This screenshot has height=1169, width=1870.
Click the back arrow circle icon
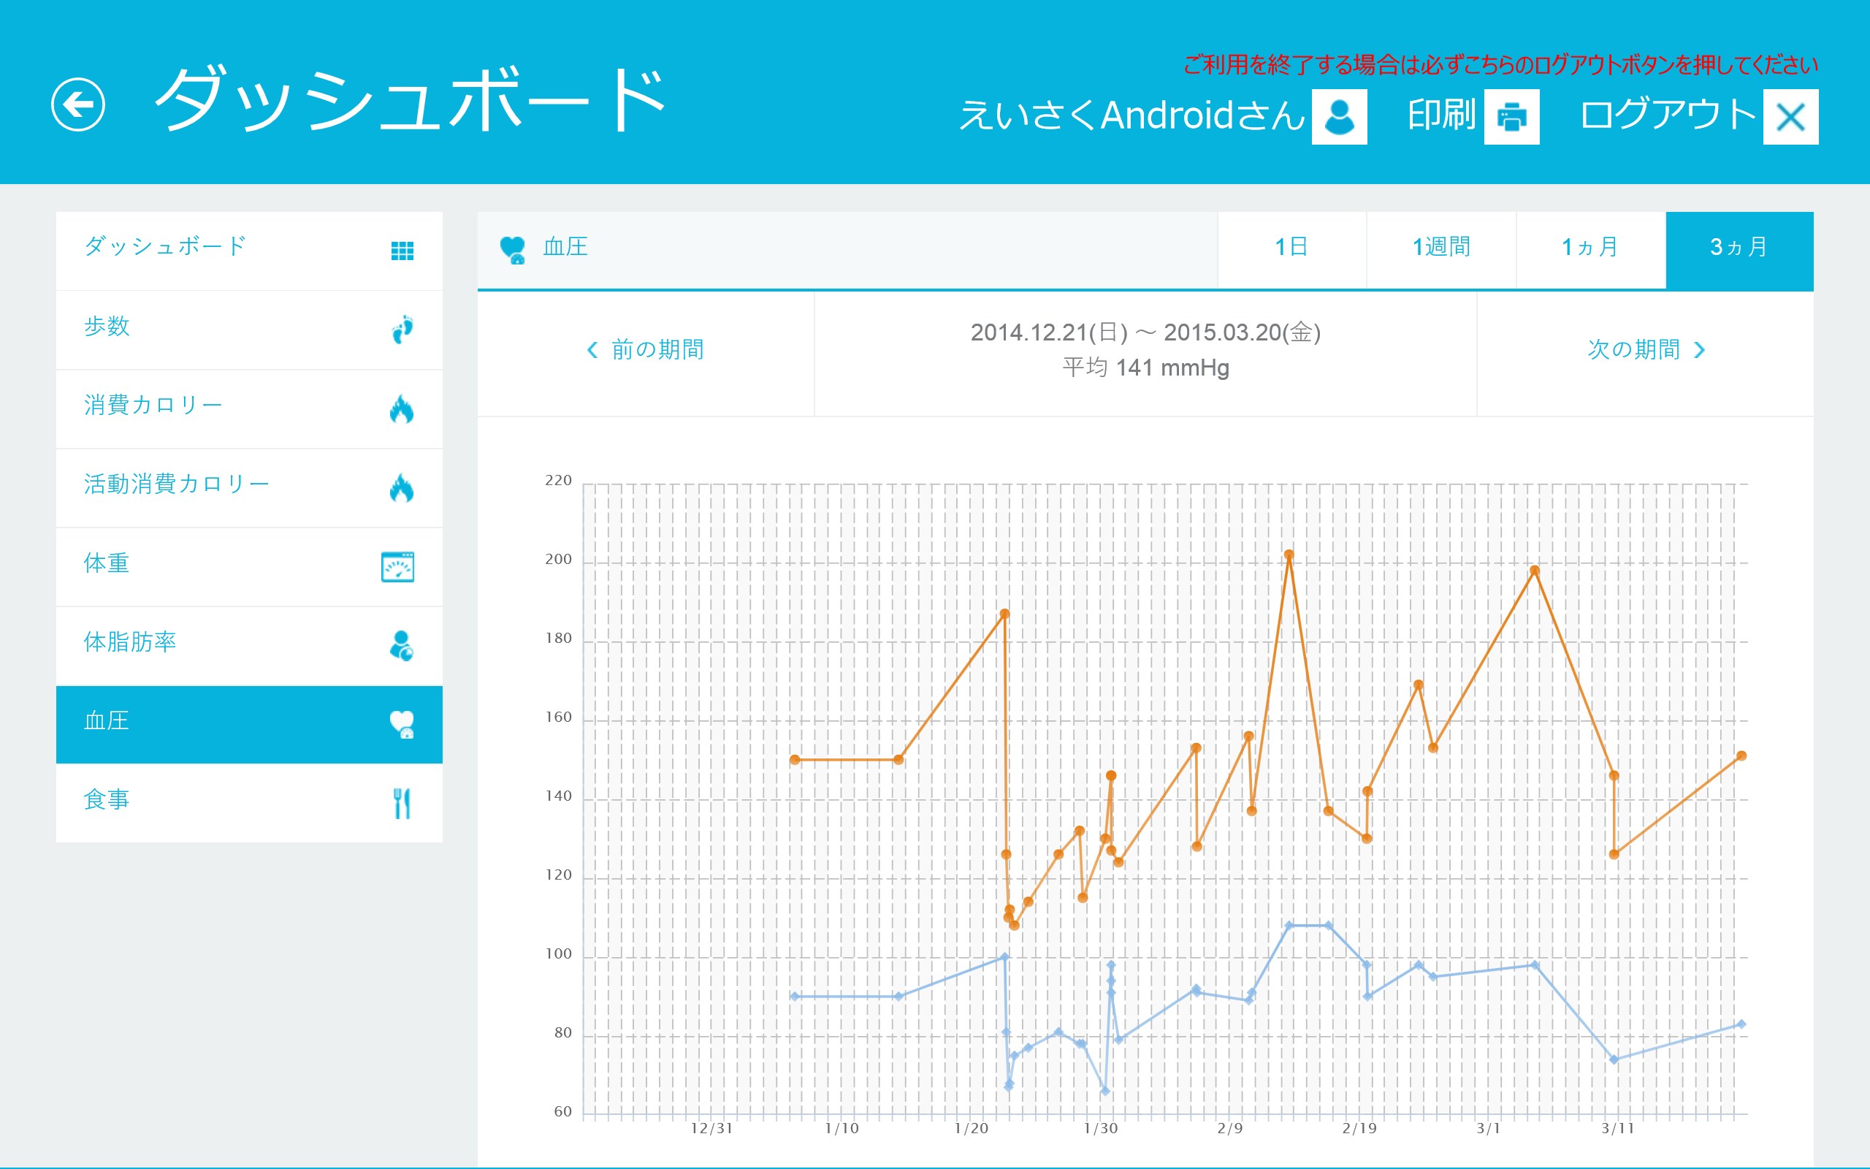[78, 104]
